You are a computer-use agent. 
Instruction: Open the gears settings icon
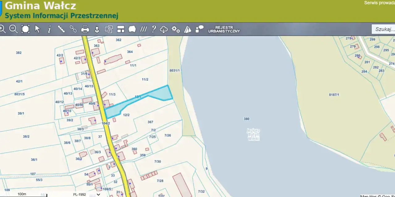[x=176, y=29]
